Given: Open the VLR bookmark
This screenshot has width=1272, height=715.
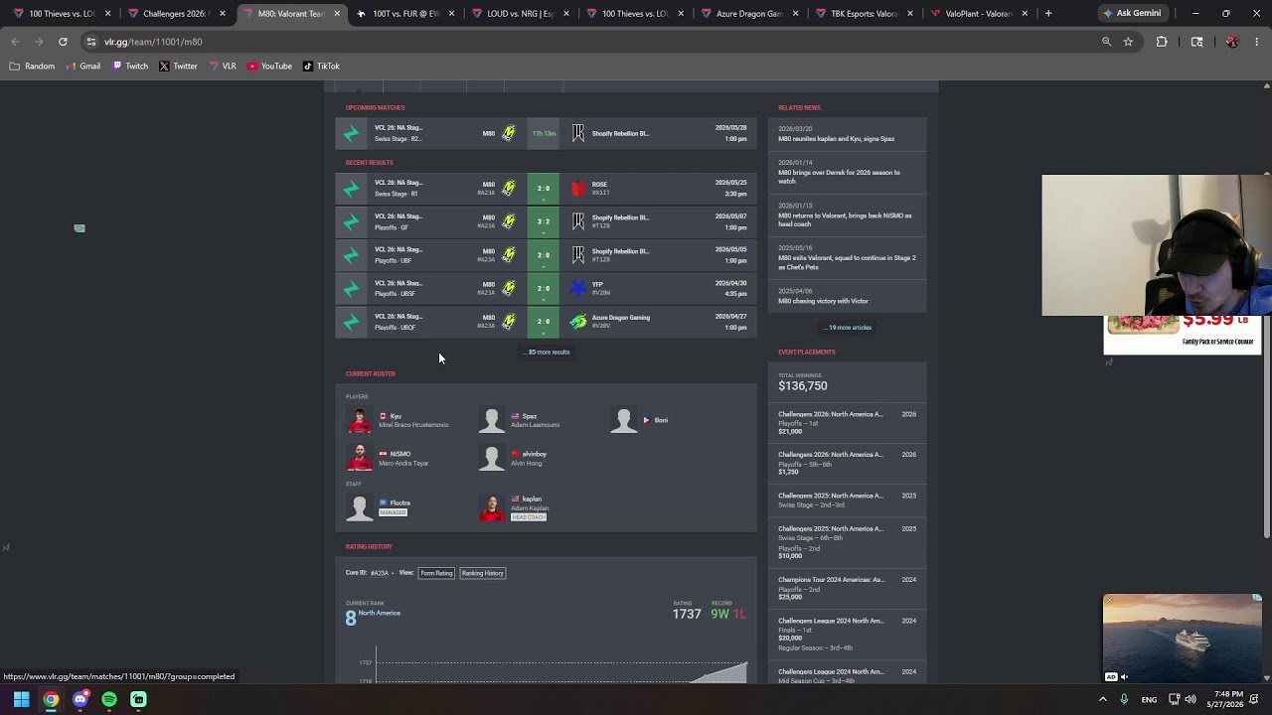Looking at the screenshot, I should point(222,67).
